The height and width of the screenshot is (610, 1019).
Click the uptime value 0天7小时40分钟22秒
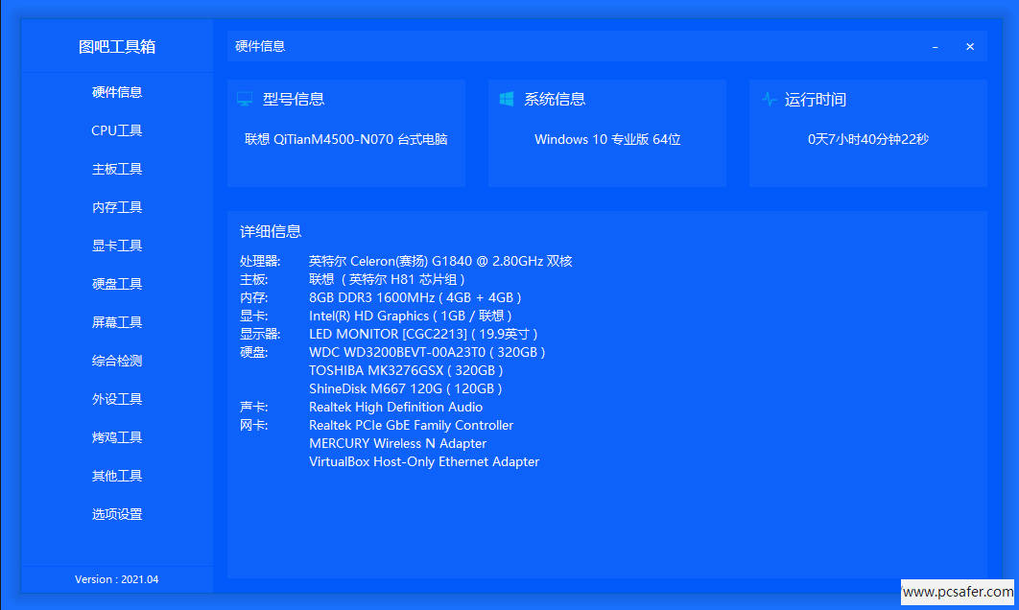(868, 139)
